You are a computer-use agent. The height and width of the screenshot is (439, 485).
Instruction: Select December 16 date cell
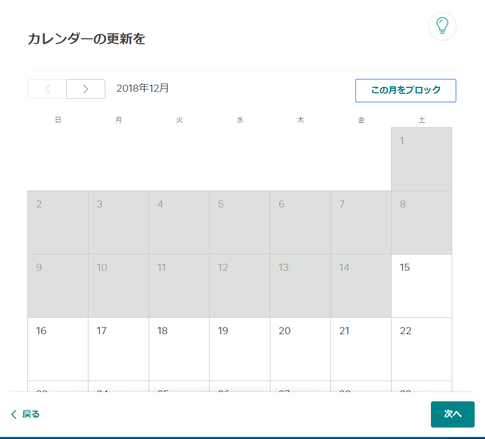click(x=58, y=349)
